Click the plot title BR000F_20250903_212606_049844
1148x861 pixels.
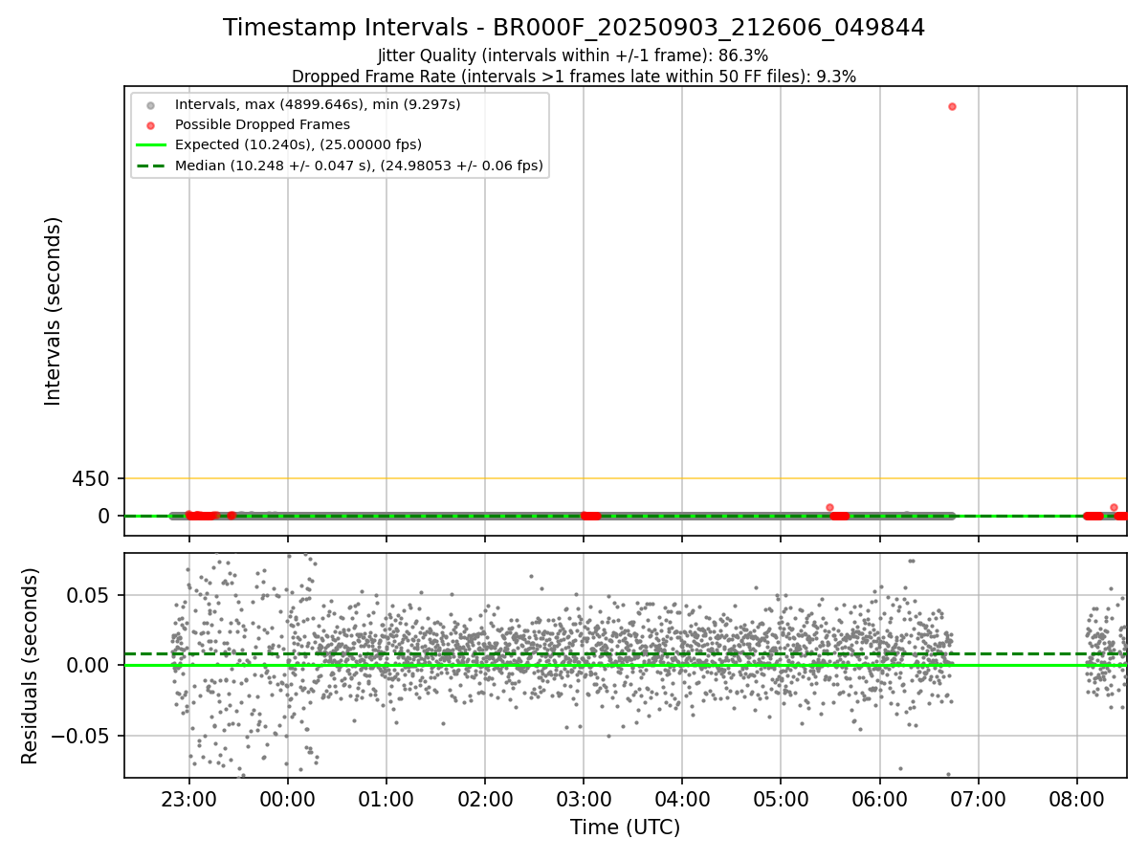[x=574, y=28]
